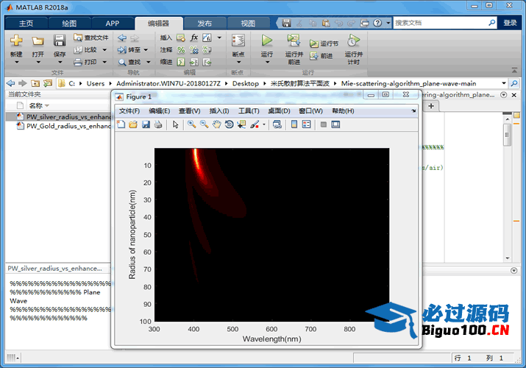Switch to the 主页 (Home) tab
526x368 pixels.
[26, 23]
